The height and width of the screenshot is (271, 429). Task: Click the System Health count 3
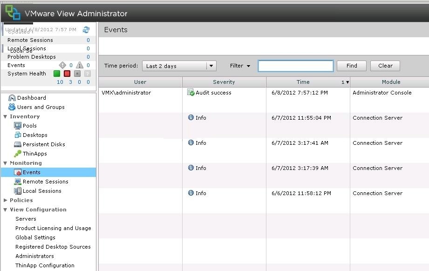[71, 82]
